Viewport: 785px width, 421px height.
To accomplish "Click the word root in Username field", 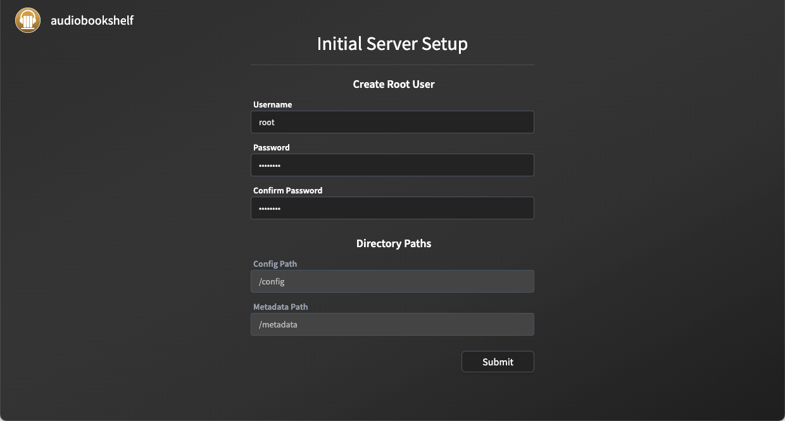I will 267,123.
